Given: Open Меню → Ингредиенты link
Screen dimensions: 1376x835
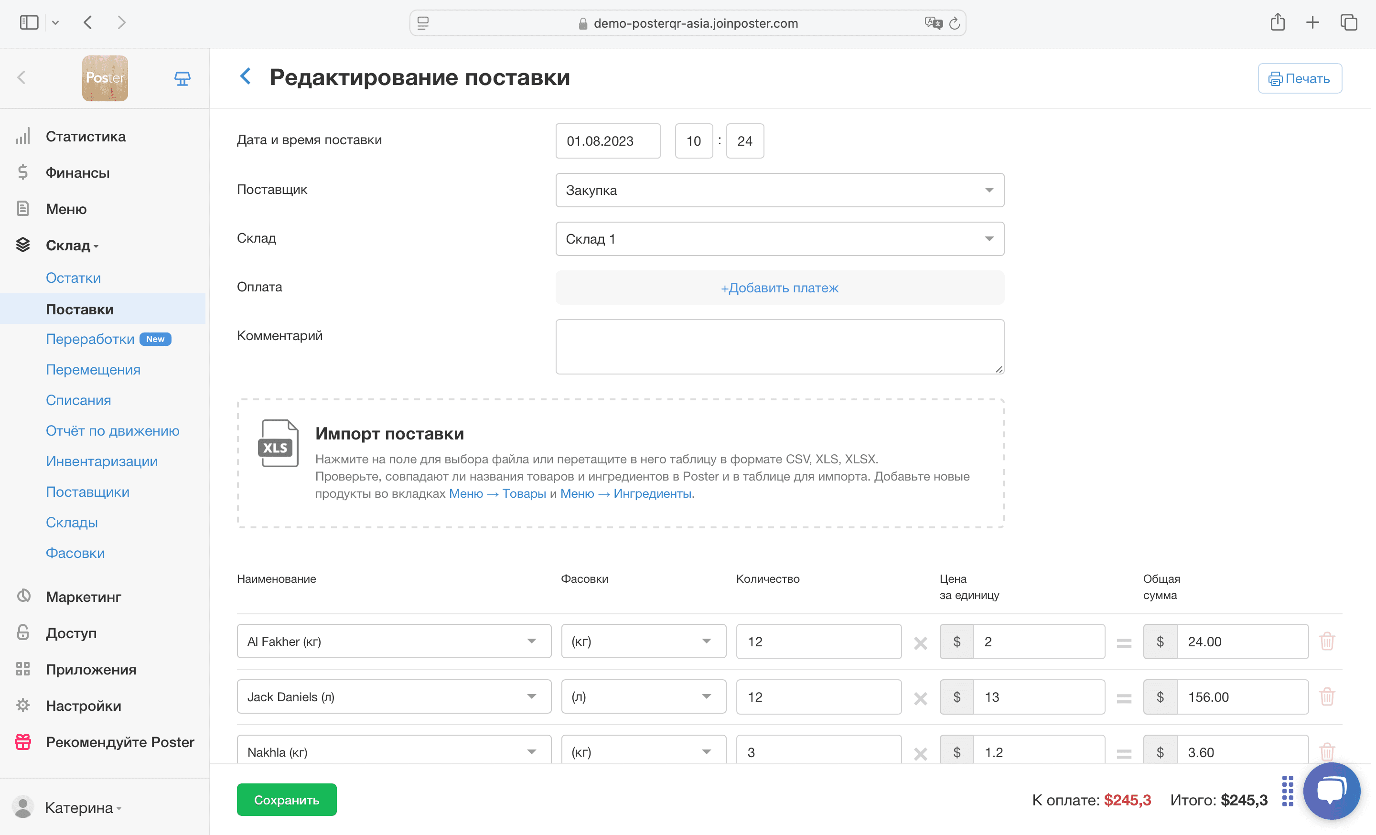Looking at the screenshot, I should pos(625,493).
